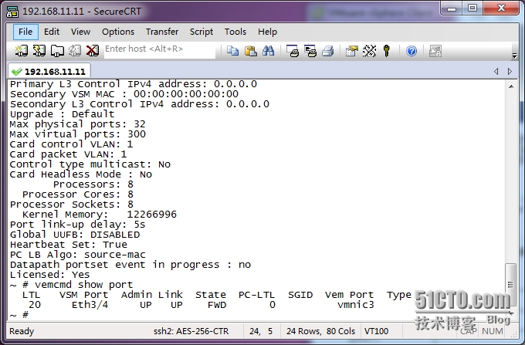The width and height of the screenshot is (525, 345).
Task: Click the SecureCRT title bar application icon
Action: point(12,12)
